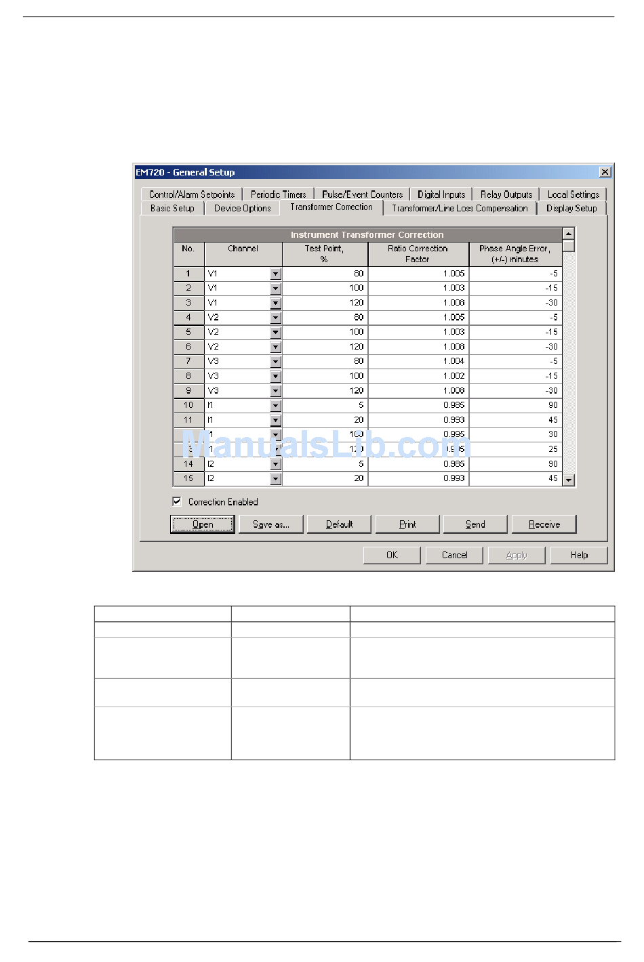Open the Channel dropdown in row 5

275,333
